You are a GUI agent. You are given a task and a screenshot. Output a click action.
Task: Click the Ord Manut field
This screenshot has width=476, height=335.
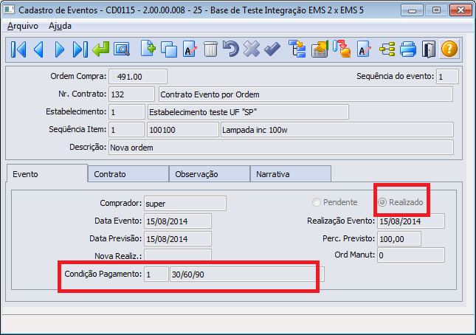coord(411,255)
